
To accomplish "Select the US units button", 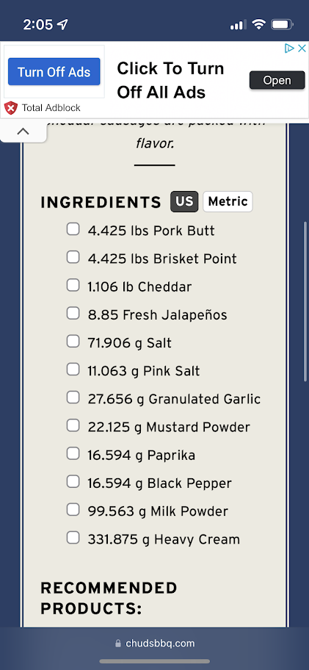I will [184, 202].
